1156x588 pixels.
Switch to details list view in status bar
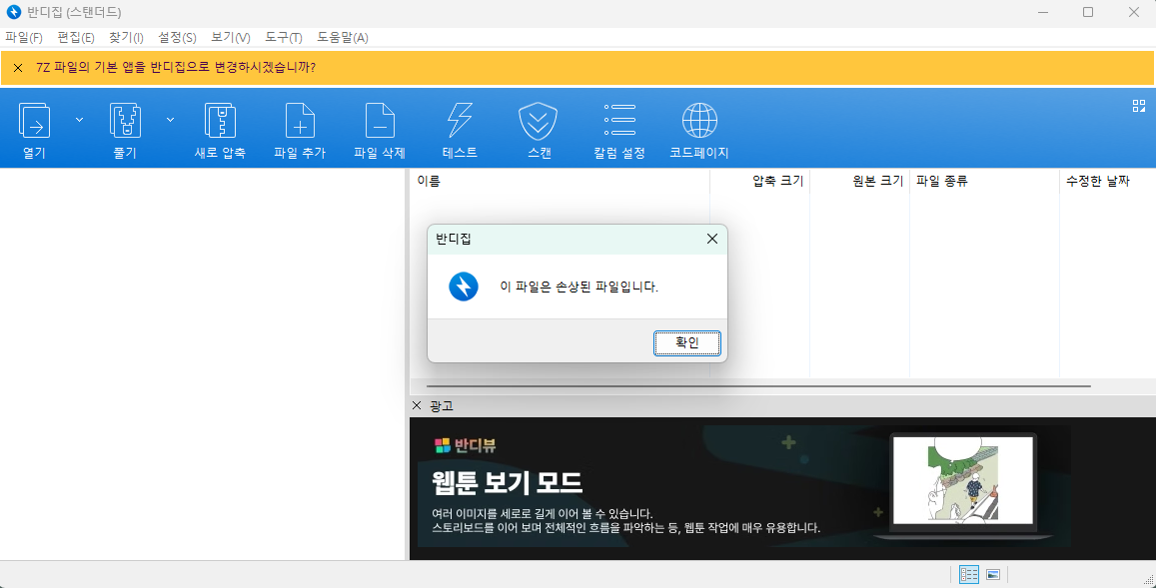969,575
